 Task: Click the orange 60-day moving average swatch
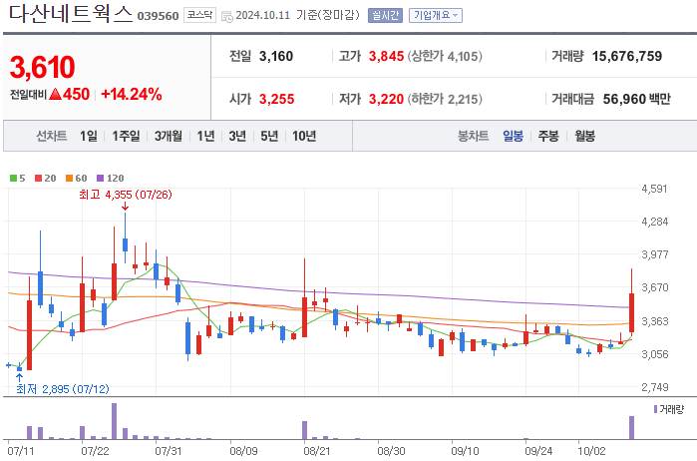coord(70,179)
